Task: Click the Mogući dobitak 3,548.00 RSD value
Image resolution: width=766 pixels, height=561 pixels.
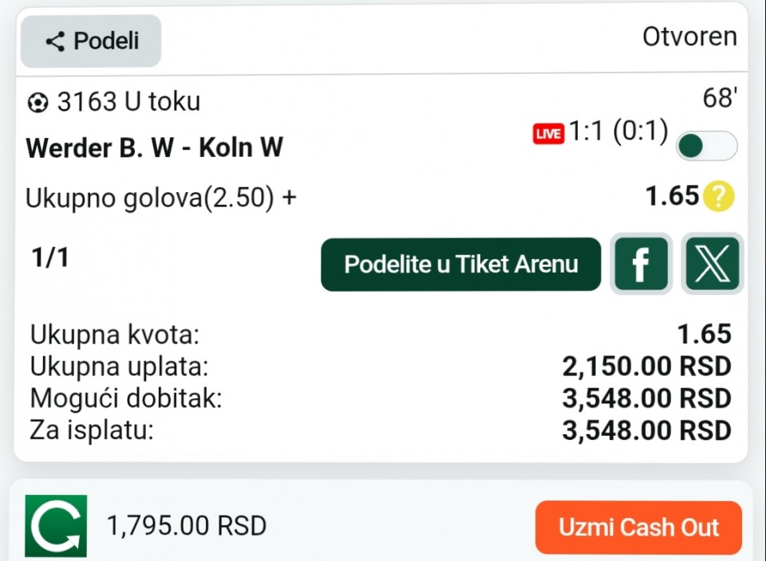Action: 646,398
